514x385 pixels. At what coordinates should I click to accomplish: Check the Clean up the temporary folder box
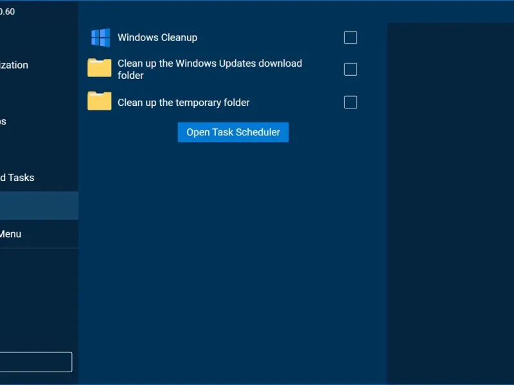click(350, 102)
